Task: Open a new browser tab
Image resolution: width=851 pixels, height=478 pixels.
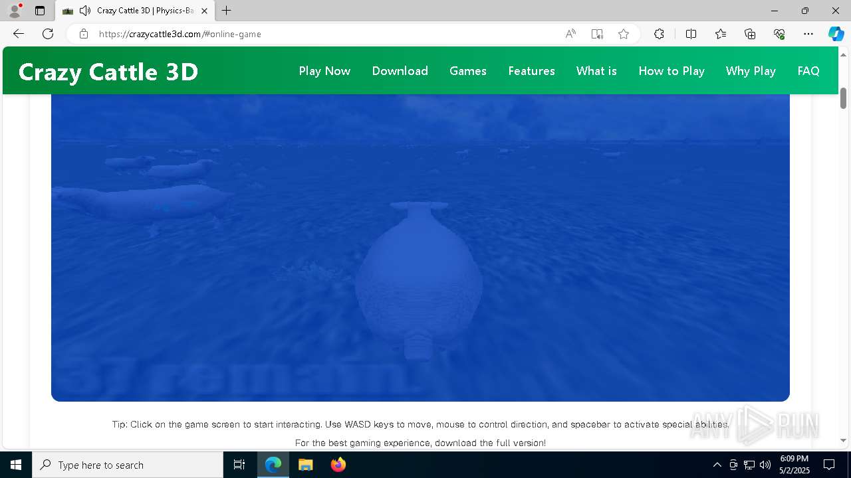Action: [227, 11]
